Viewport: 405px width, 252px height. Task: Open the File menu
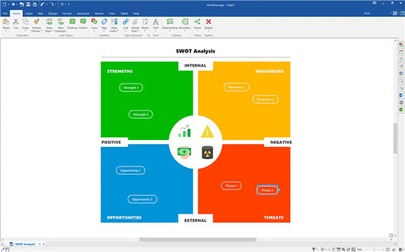tap(5, 13)
